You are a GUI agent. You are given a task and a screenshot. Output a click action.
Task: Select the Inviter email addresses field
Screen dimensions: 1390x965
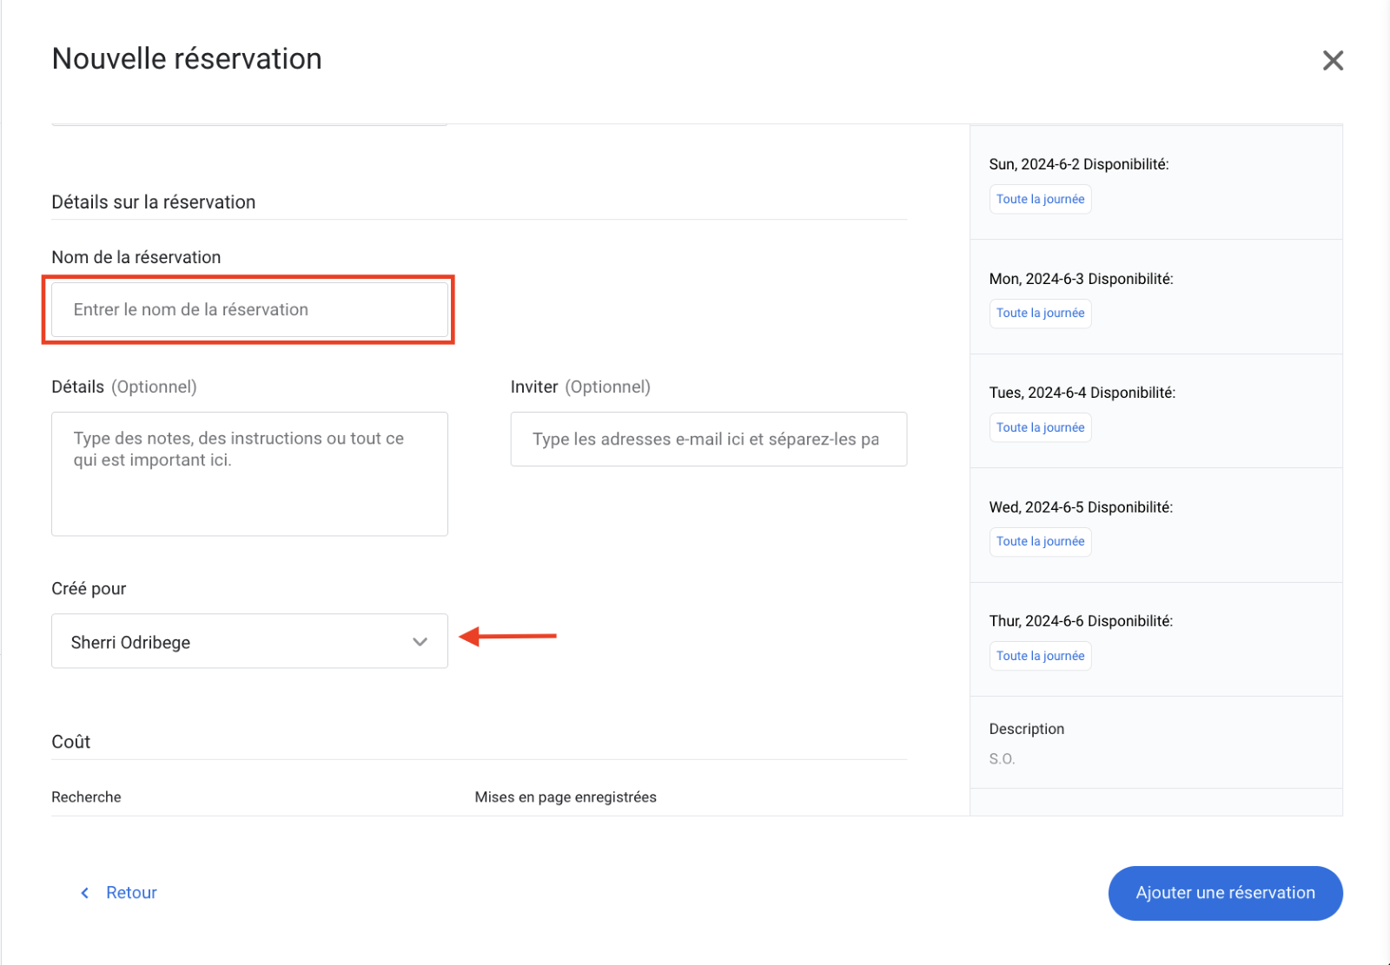point(708,440)
